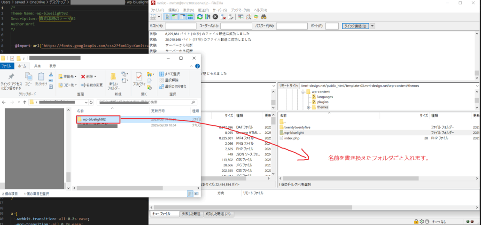Image resolution: width=481 pixels, height=225 pixels.
Task: Click the Properties icon in Explorer ribbon
Action: (139, 77)
